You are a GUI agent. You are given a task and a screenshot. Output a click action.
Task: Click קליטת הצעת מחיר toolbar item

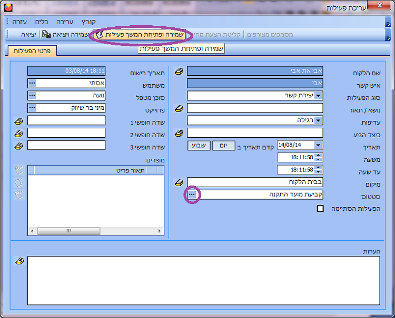pos(216,35)
